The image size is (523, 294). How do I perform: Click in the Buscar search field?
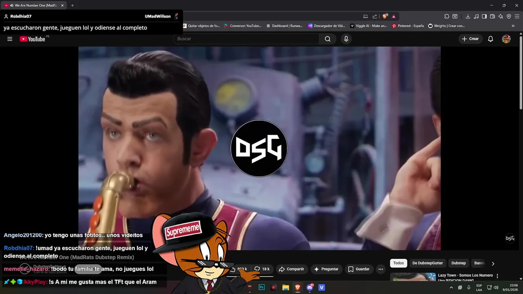[246, 39]
